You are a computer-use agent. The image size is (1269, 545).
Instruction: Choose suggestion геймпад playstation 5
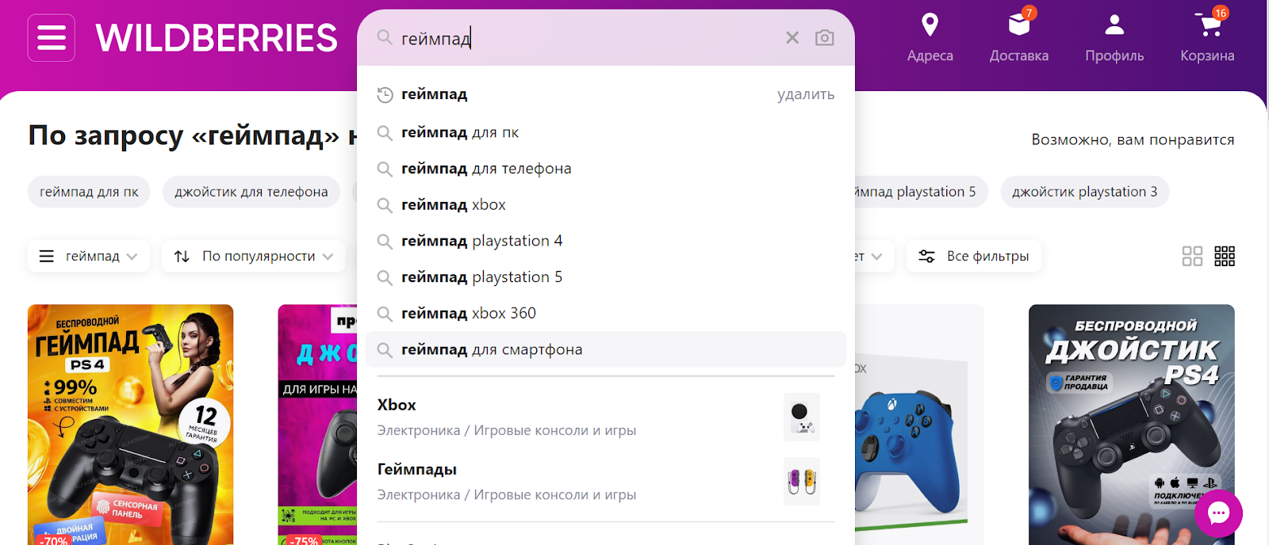click(x=606, y=277)
